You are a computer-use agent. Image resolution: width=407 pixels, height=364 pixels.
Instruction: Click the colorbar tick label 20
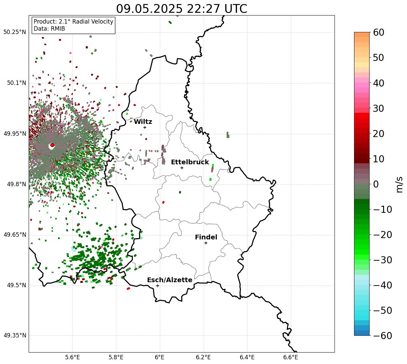[379, 134]
